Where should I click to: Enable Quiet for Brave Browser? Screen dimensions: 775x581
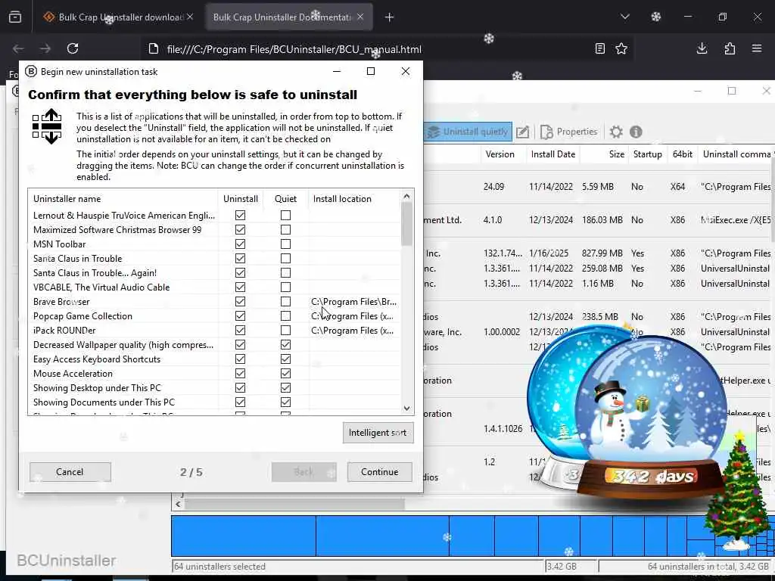pyautogui.click(x=285, y=301)
